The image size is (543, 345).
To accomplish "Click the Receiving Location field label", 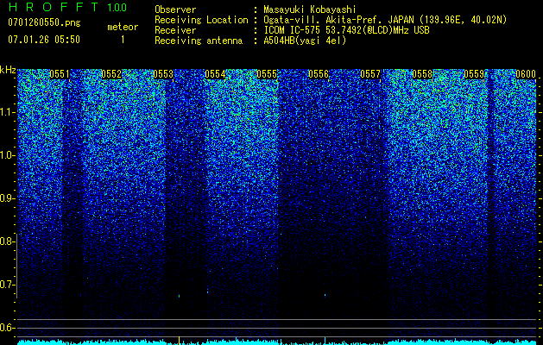I will point(201,20).
